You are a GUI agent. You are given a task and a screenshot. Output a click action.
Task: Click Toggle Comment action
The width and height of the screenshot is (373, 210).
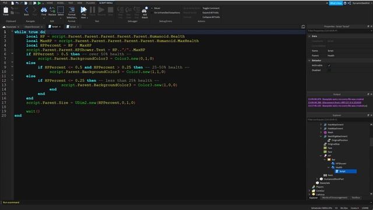211,8
